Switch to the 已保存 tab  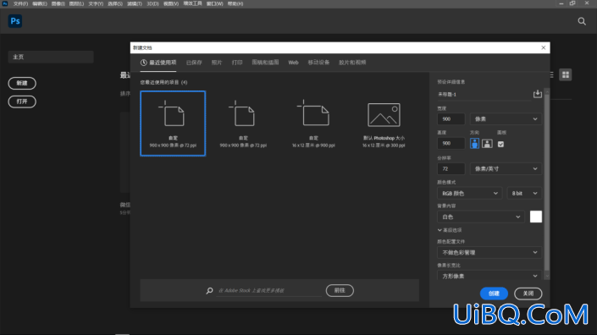pyautogui.click(x=194, y=63)
